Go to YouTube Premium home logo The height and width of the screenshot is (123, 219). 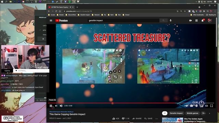point(62,20)
